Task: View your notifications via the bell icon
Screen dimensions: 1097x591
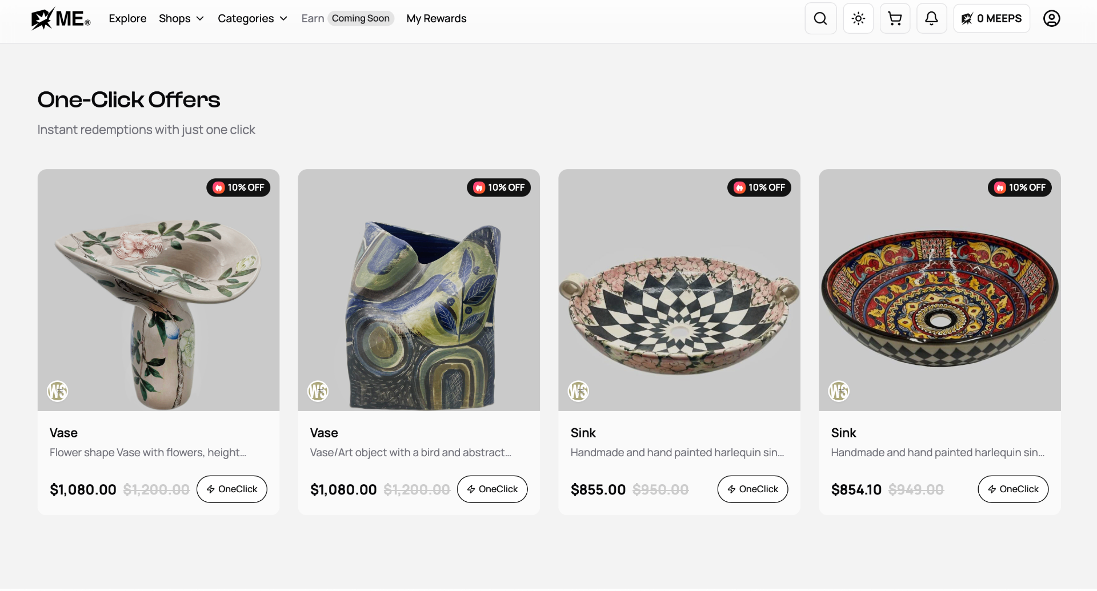Action: (932, 18)
